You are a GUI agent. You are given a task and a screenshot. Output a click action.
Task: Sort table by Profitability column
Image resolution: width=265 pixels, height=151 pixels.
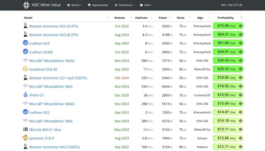[226, 17]
